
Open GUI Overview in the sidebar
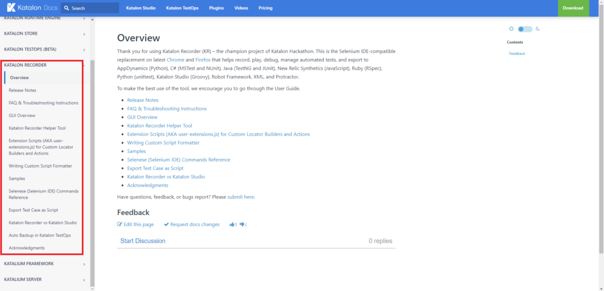pyautogui.click(x=22, y=116)
